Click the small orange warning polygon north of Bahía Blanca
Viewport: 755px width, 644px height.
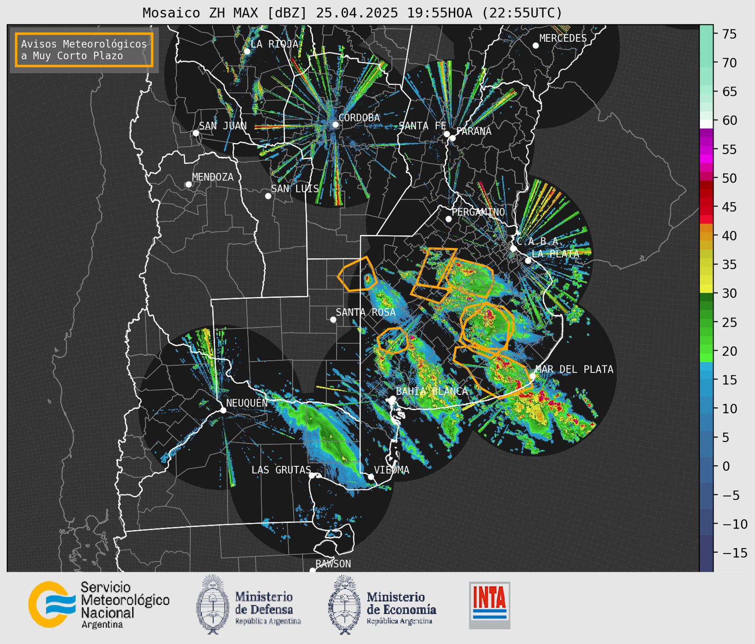pos(392,340)
